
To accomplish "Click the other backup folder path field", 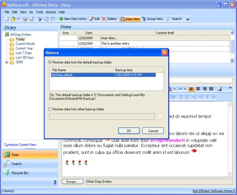I will click(x=102, y=117).
